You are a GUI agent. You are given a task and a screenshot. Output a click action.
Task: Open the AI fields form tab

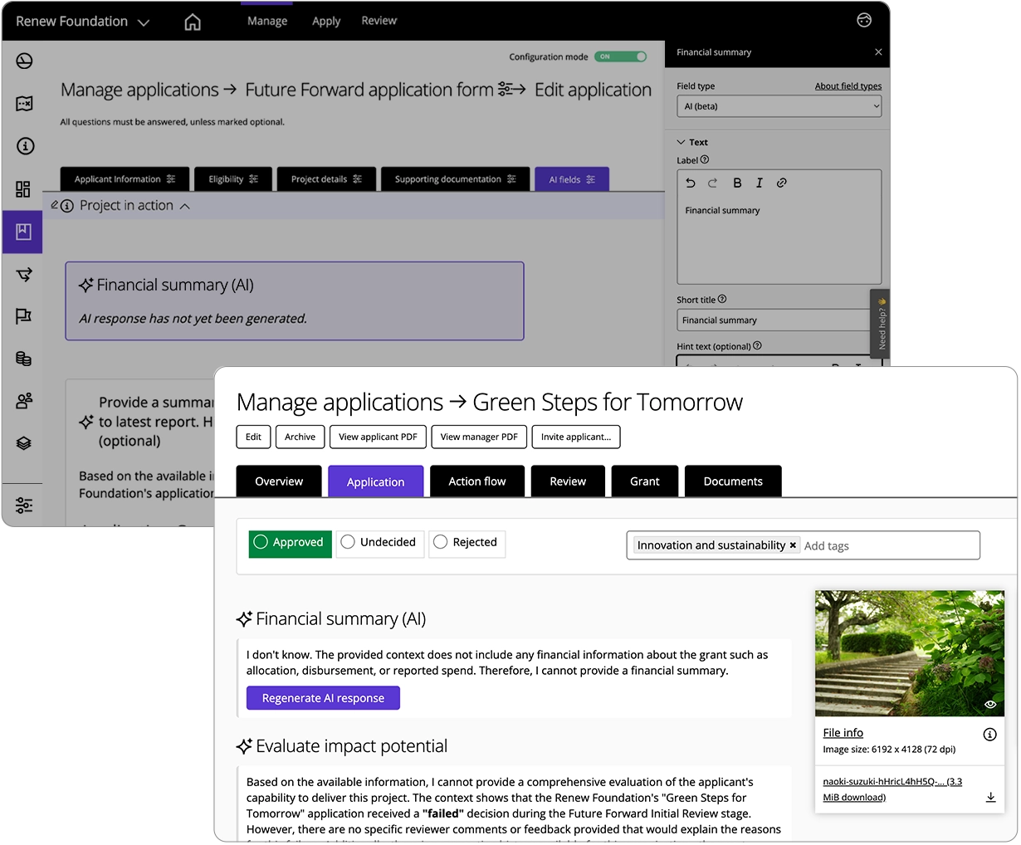coord(571,178)
